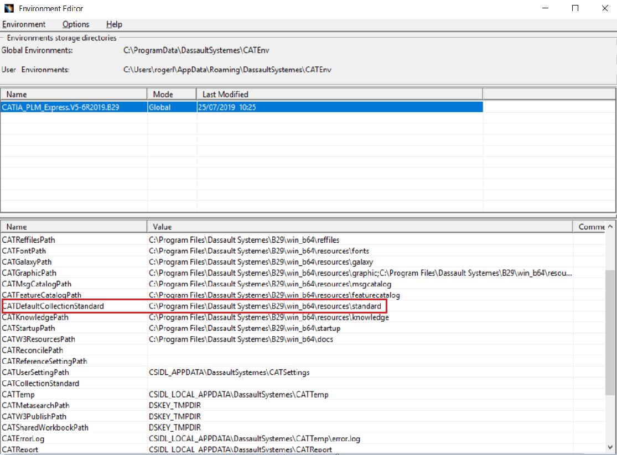The image size is (617, 455).
Task: Select the CATMetasearchPath variable
Action: 36,405
